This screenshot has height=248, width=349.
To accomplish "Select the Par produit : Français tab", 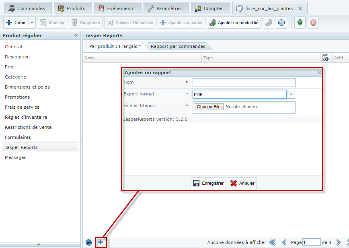I will click(x=115, y=46).
